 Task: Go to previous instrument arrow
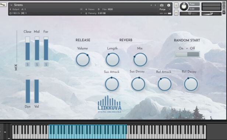click(151, 5)
